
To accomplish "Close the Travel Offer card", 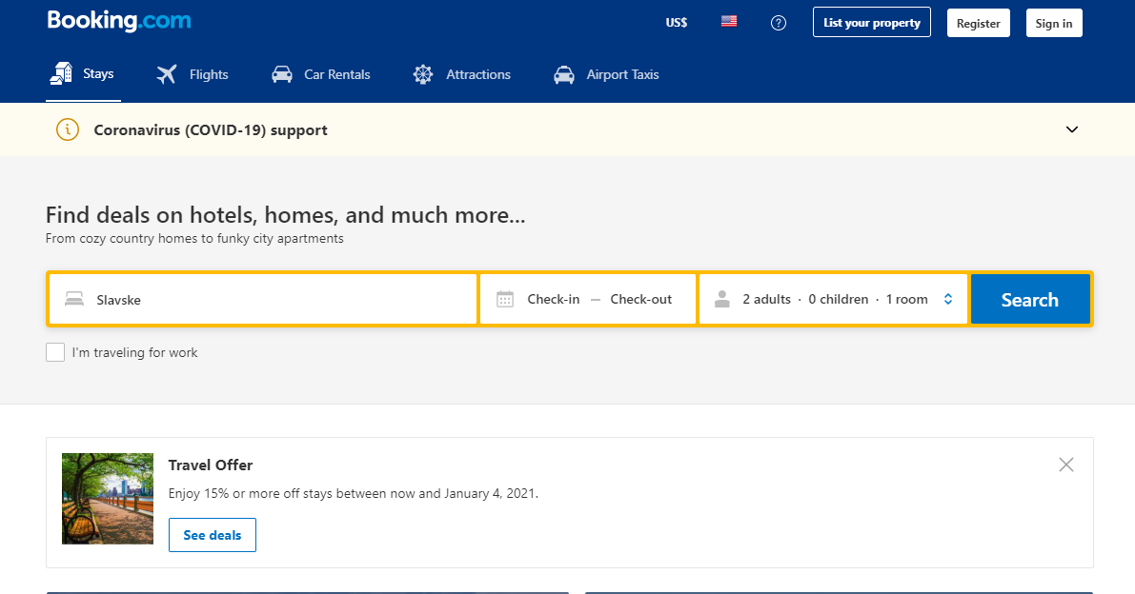I will tap(1066, 465).
